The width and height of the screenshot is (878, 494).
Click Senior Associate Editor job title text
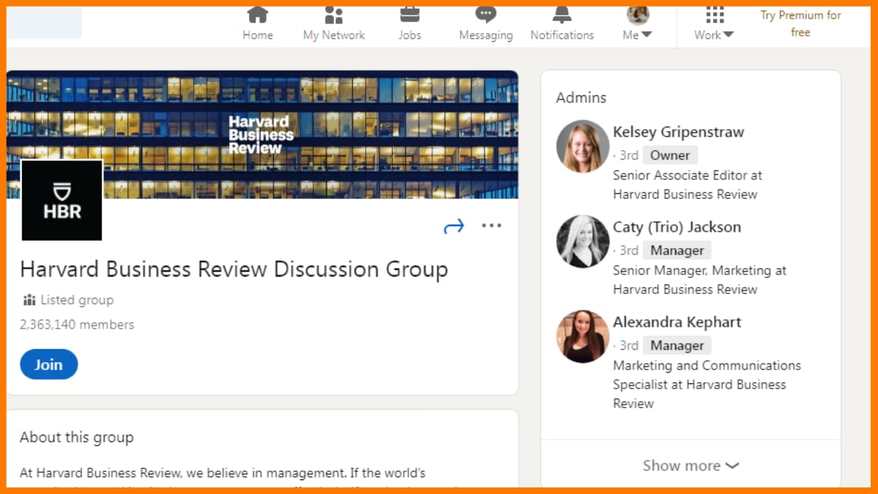688,184
